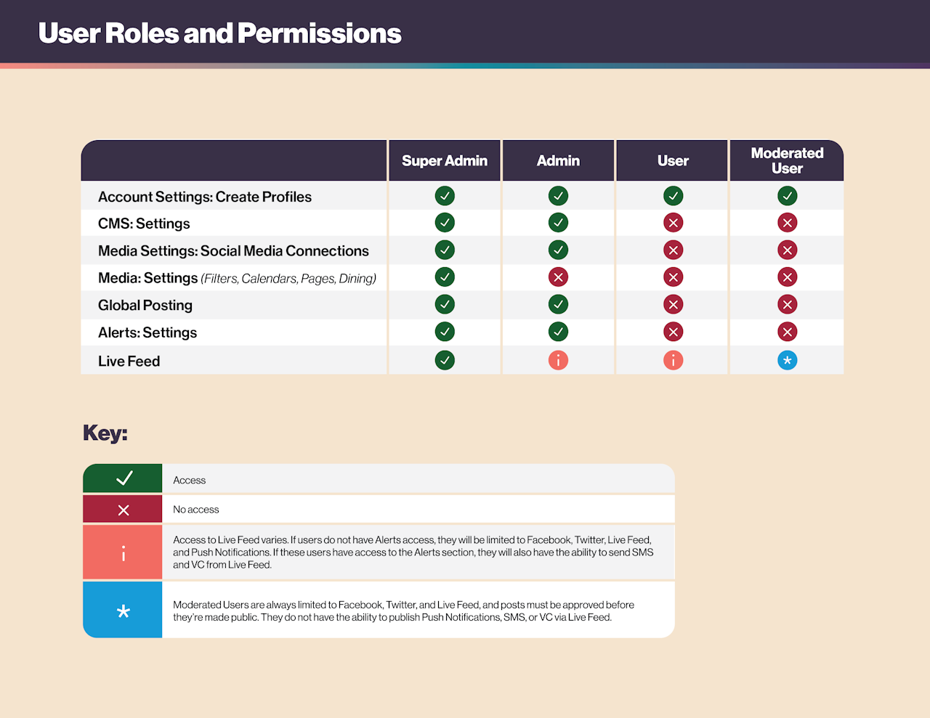Viewport: 930px width, 718px height.
Task: Click blue asterisk swatch in the Key
Action: click(x=123, y=611)
